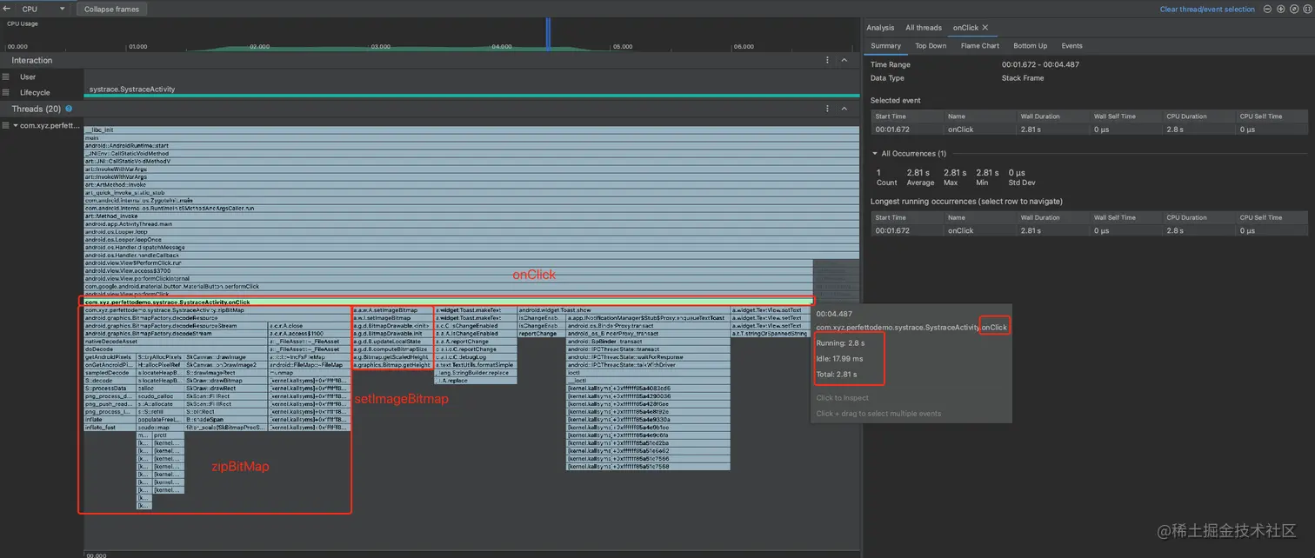The height and width of the screenshot is (558, 1315).
Task: Select the lang.StringBuilder.replace frame
Action: coord(476,373)
